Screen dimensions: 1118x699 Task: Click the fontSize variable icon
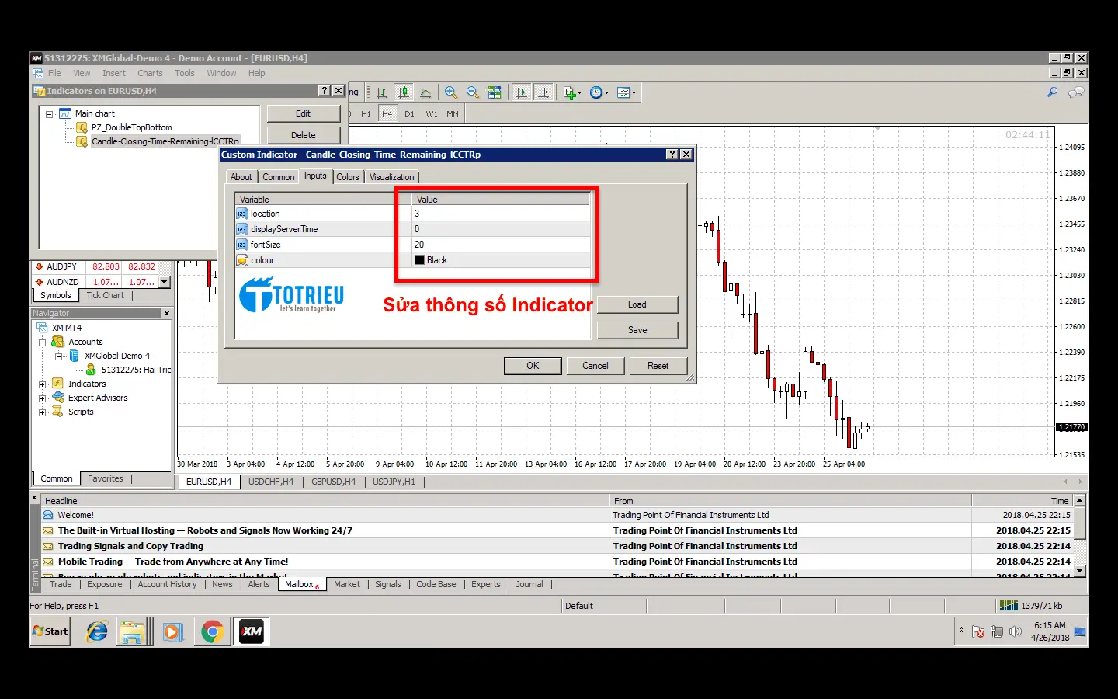pos(241,245)
